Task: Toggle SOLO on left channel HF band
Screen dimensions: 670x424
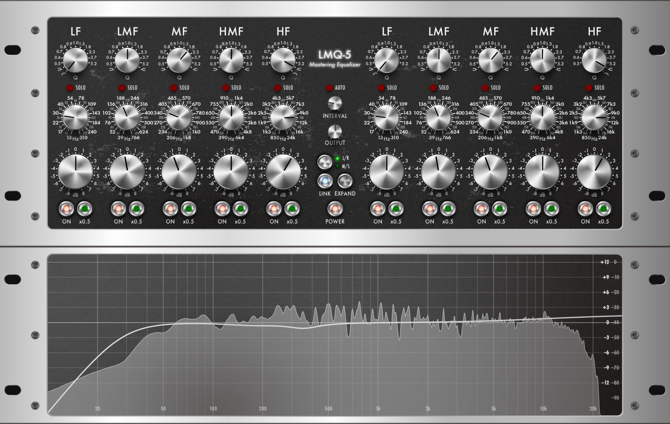Action: point(278,88)
